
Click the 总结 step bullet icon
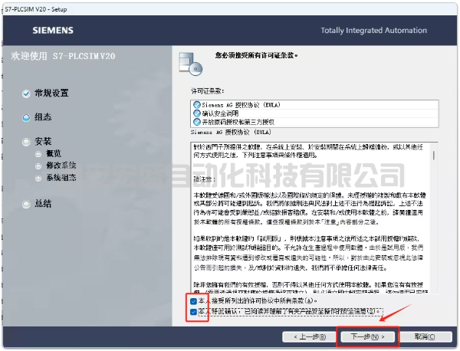tap(27, 204)
